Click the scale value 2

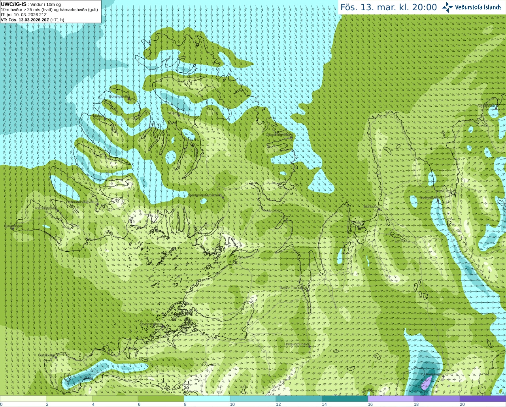click(x=47, y=404)
